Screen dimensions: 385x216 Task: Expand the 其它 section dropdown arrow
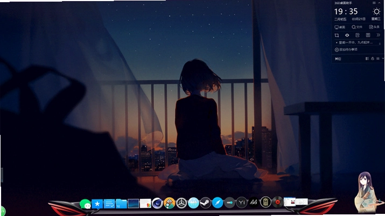(x=383, y=59)
